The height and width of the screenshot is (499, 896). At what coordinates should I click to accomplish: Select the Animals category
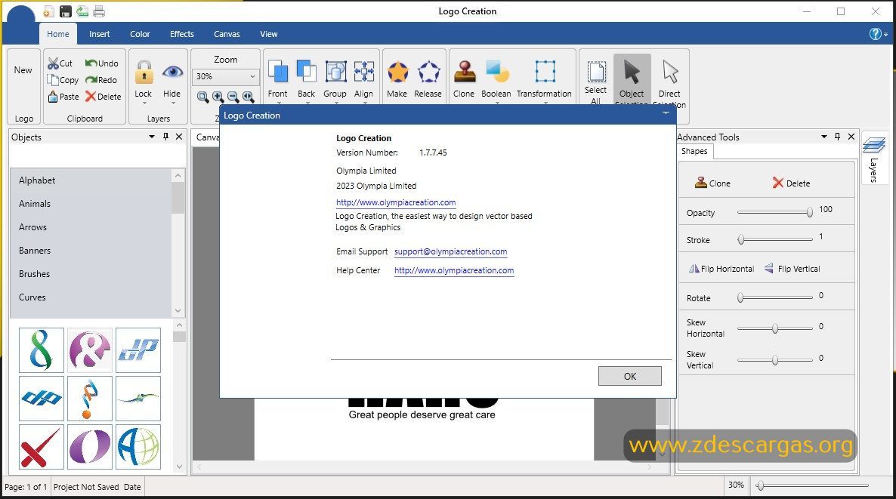91,204
